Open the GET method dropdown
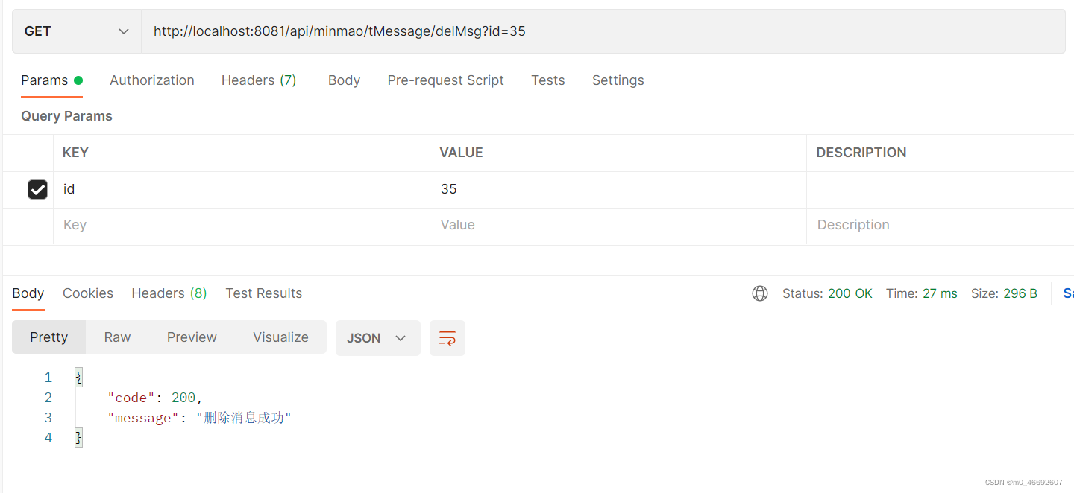Viewport: 1074px width, 493px height. point(77,31)
